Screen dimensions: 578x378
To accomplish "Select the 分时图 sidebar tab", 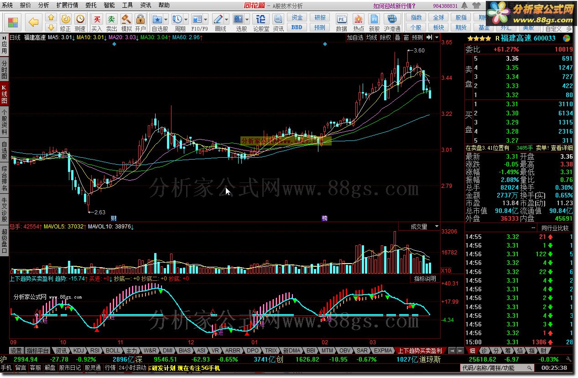I will [x=4, y=69].
